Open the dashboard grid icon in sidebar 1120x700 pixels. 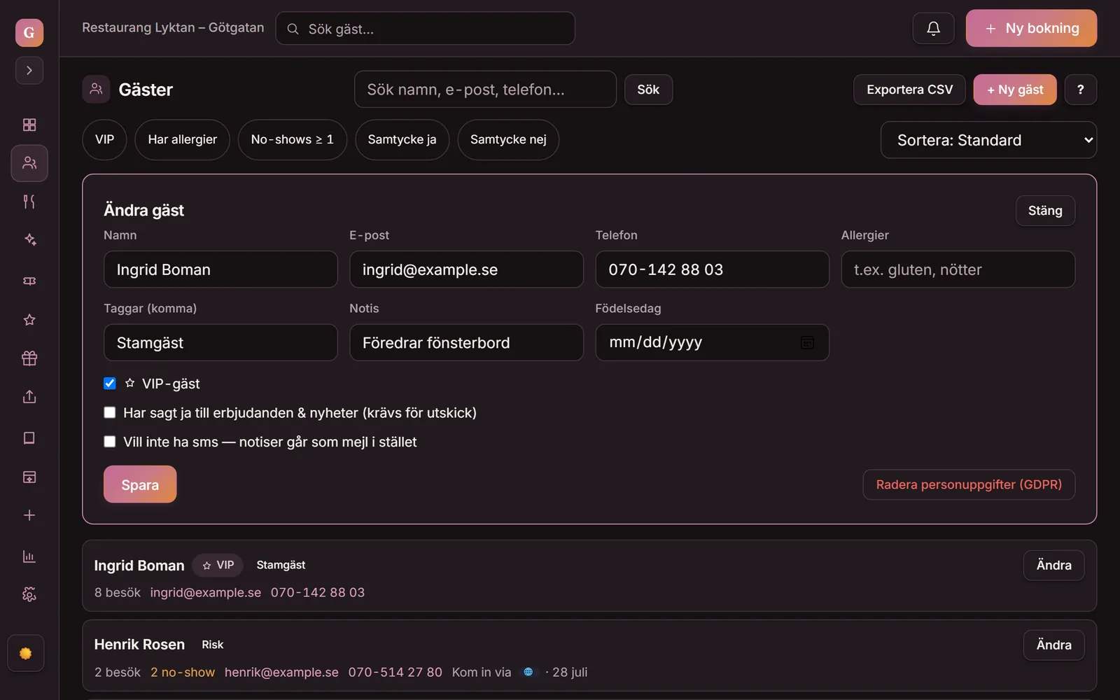tap(29, 125)
